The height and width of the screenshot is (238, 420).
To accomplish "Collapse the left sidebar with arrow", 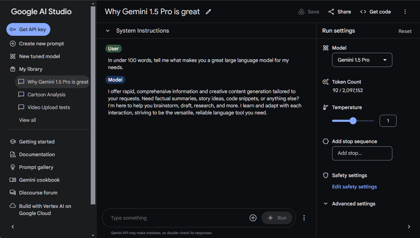I will tap(13, 227).
